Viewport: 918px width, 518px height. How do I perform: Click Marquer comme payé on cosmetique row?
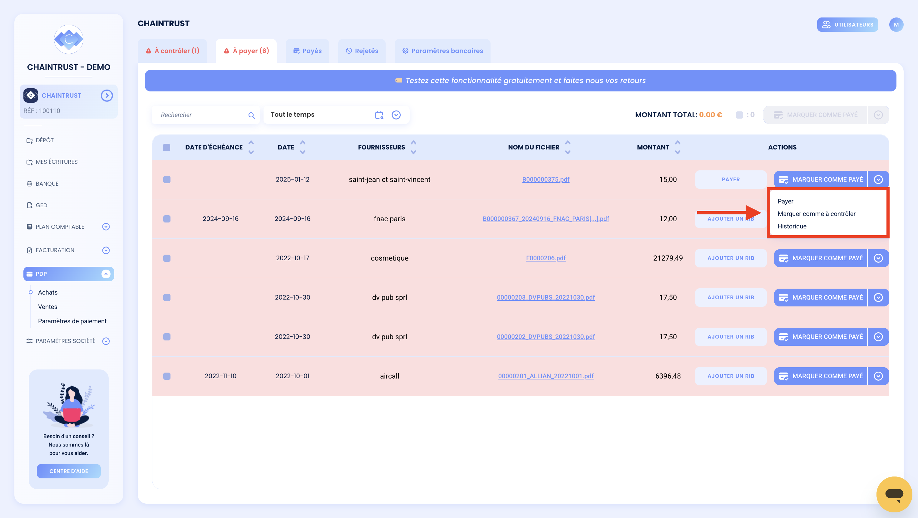(820, 258)
